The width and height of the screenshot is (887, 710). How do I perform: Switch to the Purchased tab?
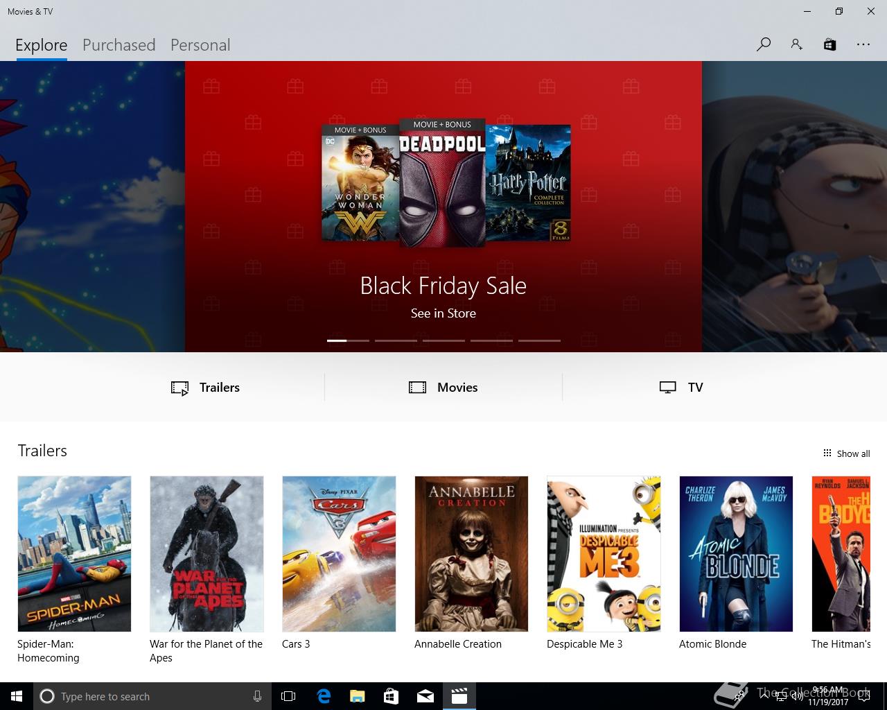point(118,45)
